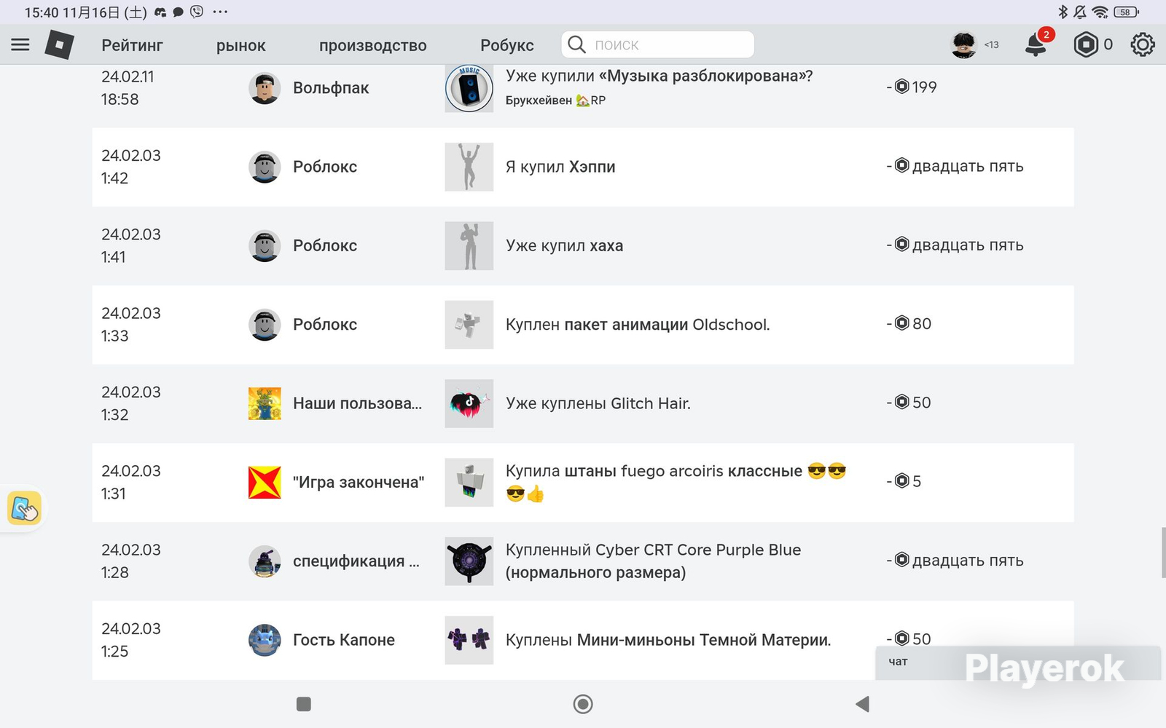Open the notifications bell
The image size is (1166, 728).
coord(1036,45)
